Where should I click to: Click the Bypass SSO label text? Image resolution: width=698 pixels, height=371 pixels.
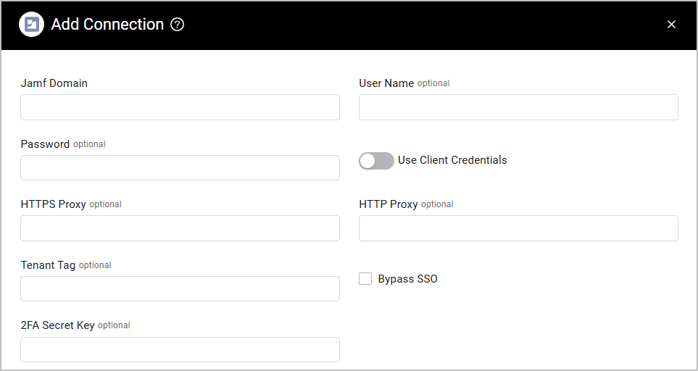click(x=408, y=279)
